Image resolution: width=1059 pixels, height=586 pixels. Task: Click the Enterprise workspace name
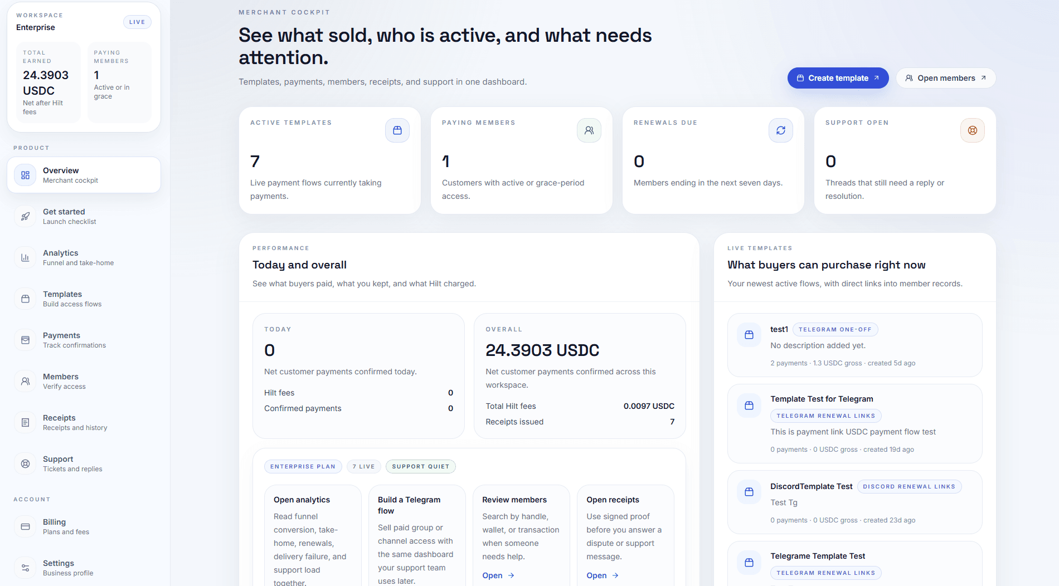pyautogui.click(x=36, y=27)
